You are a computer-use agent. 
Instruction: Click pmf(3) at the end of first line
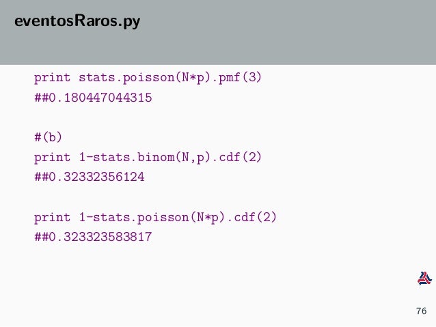(240, 78)
